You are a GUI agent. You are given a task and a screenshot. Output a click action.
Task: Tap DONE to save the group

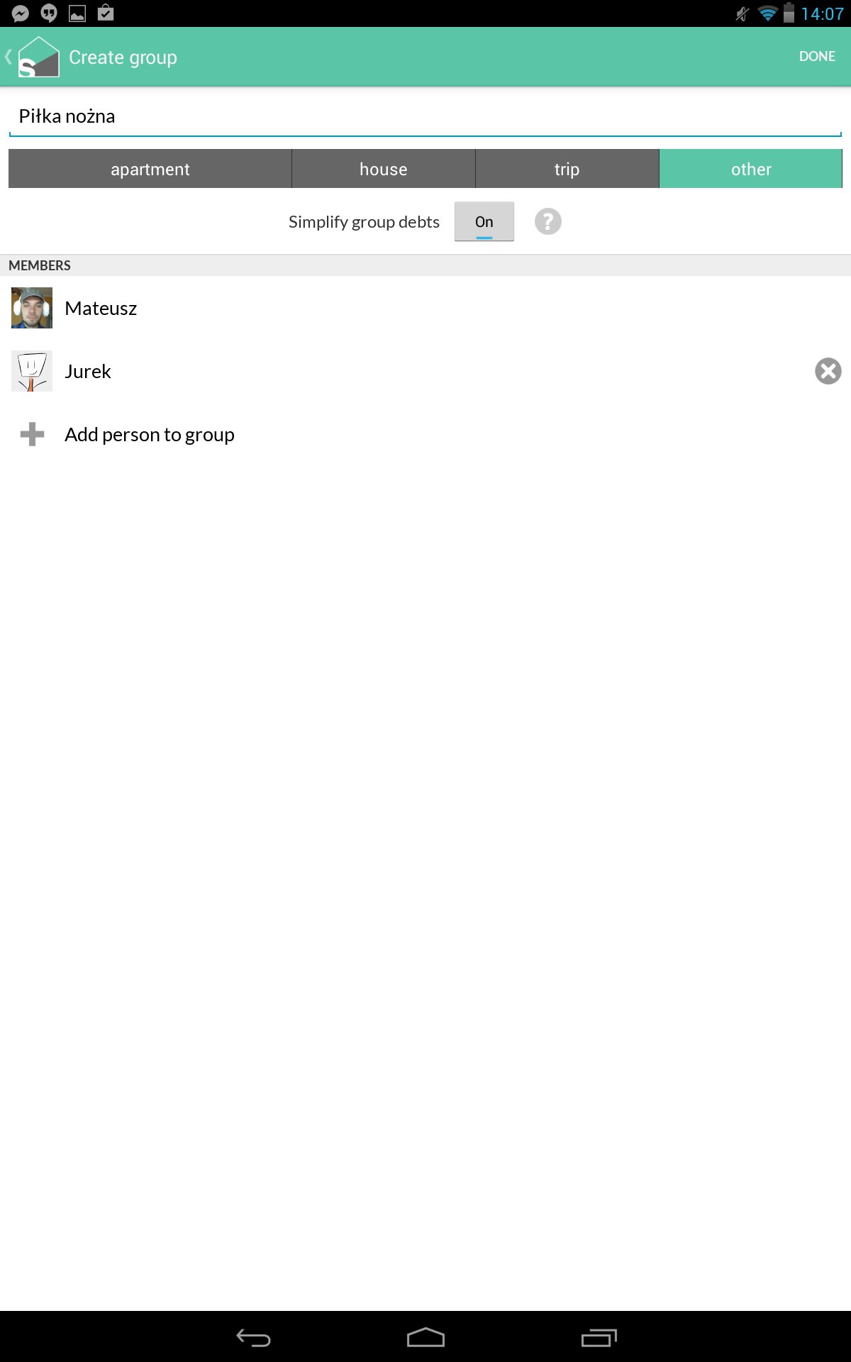click(817, 57)
